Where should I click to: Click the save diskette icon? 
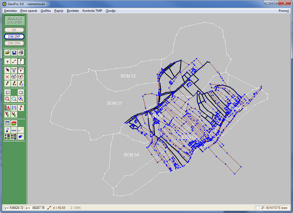(14, 53)
